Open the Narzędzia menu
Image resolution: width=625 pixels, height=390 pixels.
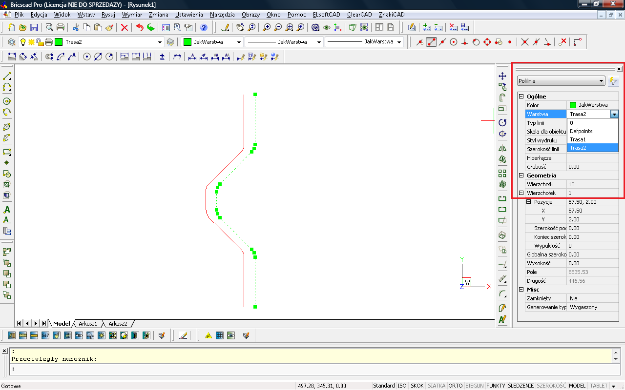click(x=222, y=15)
